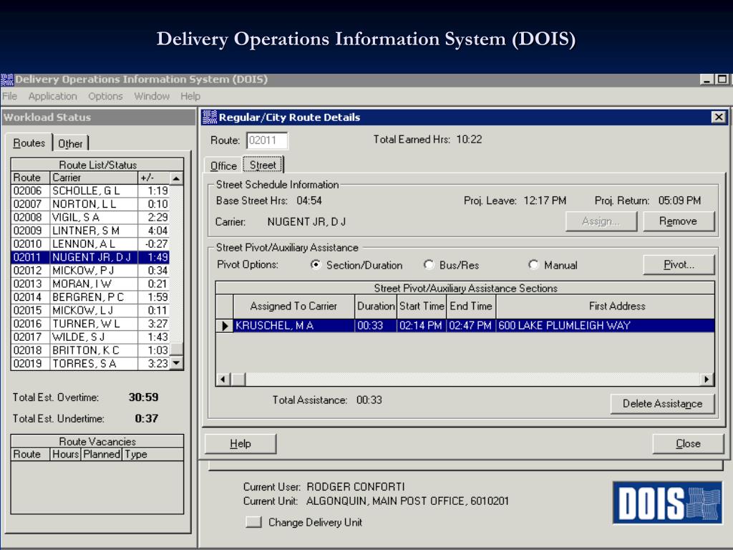Switch to the Street tab
The height and width of the screenshot is (550, 733).
click(x=263, y=165)
